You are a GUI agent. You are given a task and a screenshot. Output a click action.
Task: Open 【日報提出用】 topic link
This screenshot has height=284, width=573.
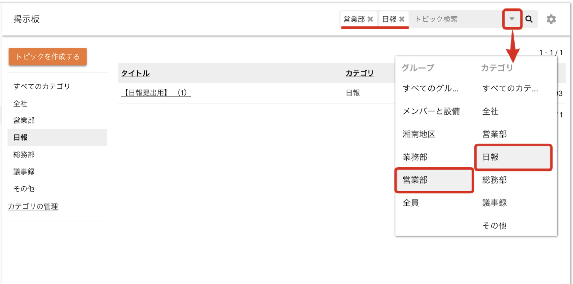(x=156, y=92)
